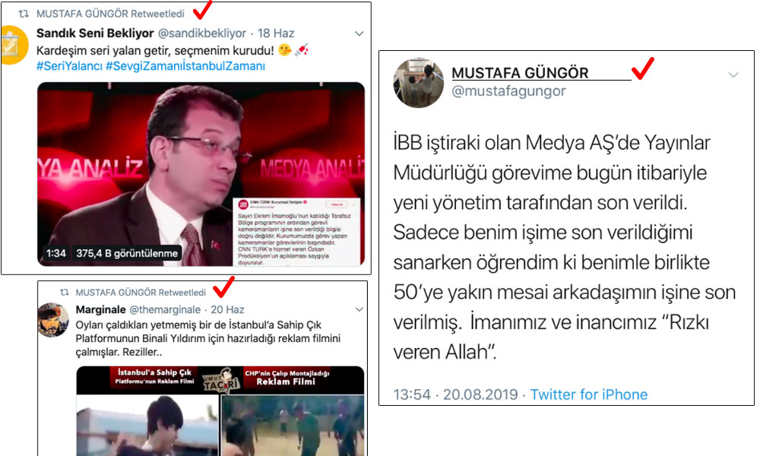Open the @sandikbekliyor handle

pos(202,33)
